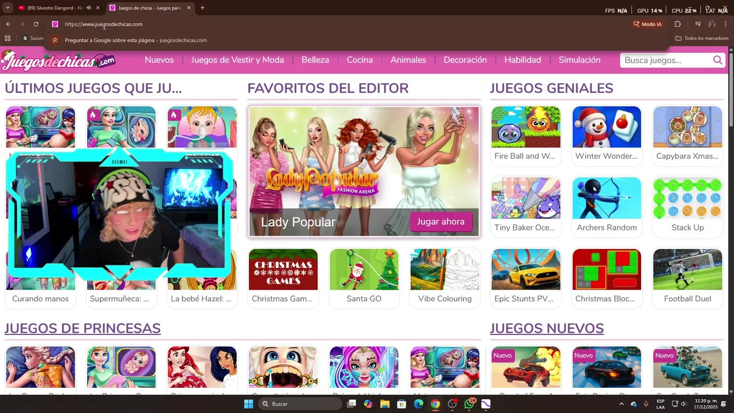This screenshot has width=734, height=413.
Task: Open Todos los marcadores folder
Action: 702,38
